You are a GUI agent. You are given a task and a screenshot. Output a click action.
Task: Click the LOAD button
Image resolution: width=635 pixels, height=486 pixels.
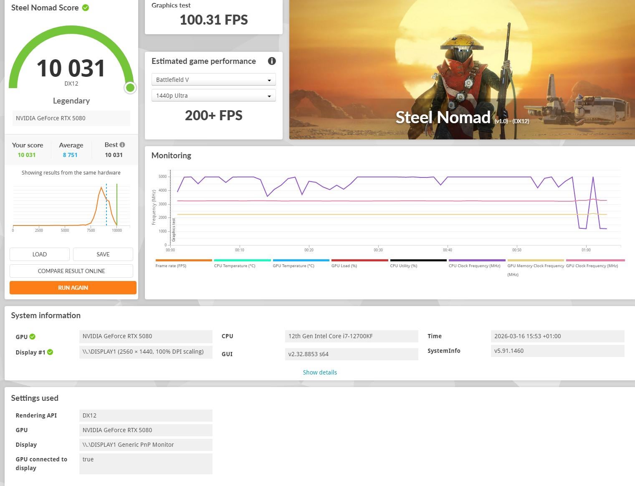(40, 254)
